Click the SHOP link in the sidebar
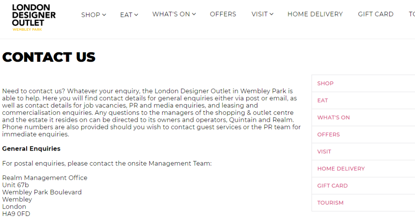Viewport: 415px width, 219px height. 325,83
